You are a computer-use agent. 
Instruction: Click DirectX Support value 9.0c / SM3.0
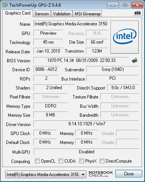pos(123,88)
